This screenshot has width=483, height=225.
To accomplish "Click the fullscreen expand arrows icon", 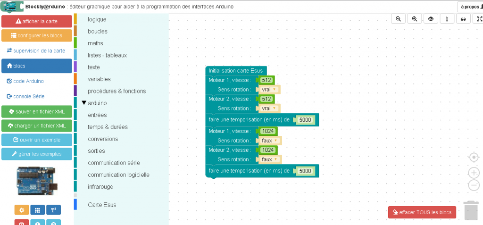I will point(479,19).
